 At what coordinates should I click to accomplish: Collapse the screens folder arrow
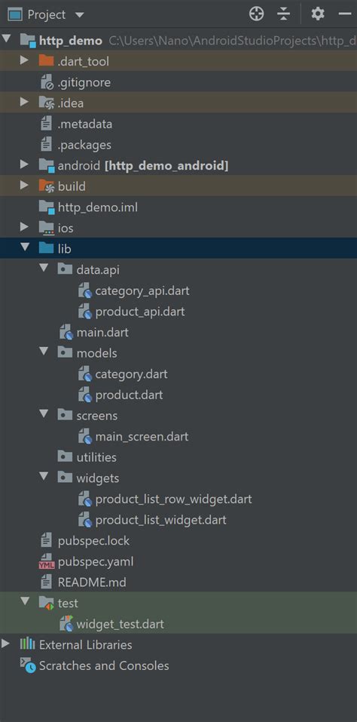coord(44,414)
